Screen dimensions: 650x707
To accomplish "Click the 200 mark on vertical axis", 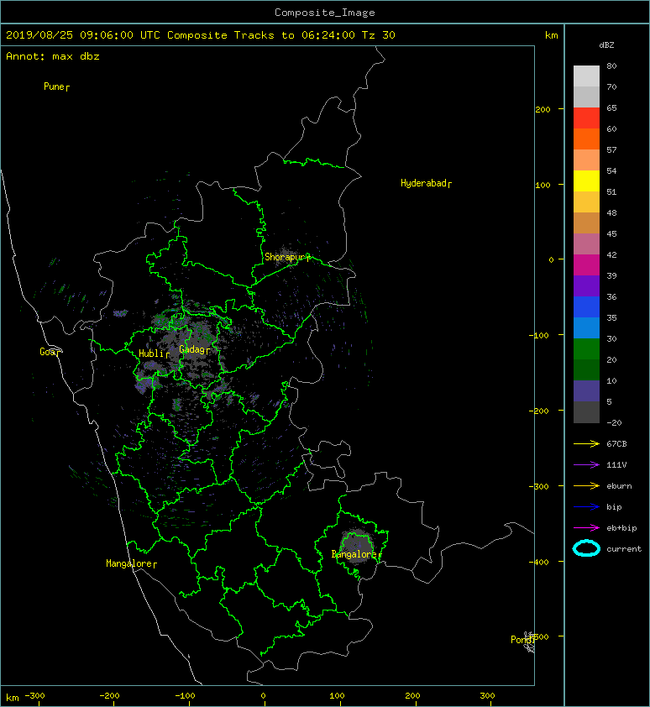I will 543,109.
